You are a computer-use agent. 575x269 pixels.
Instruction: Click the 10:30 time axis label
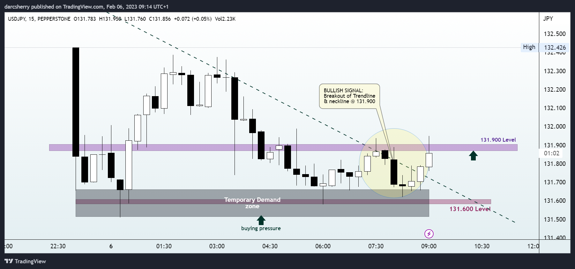[482, 246]
